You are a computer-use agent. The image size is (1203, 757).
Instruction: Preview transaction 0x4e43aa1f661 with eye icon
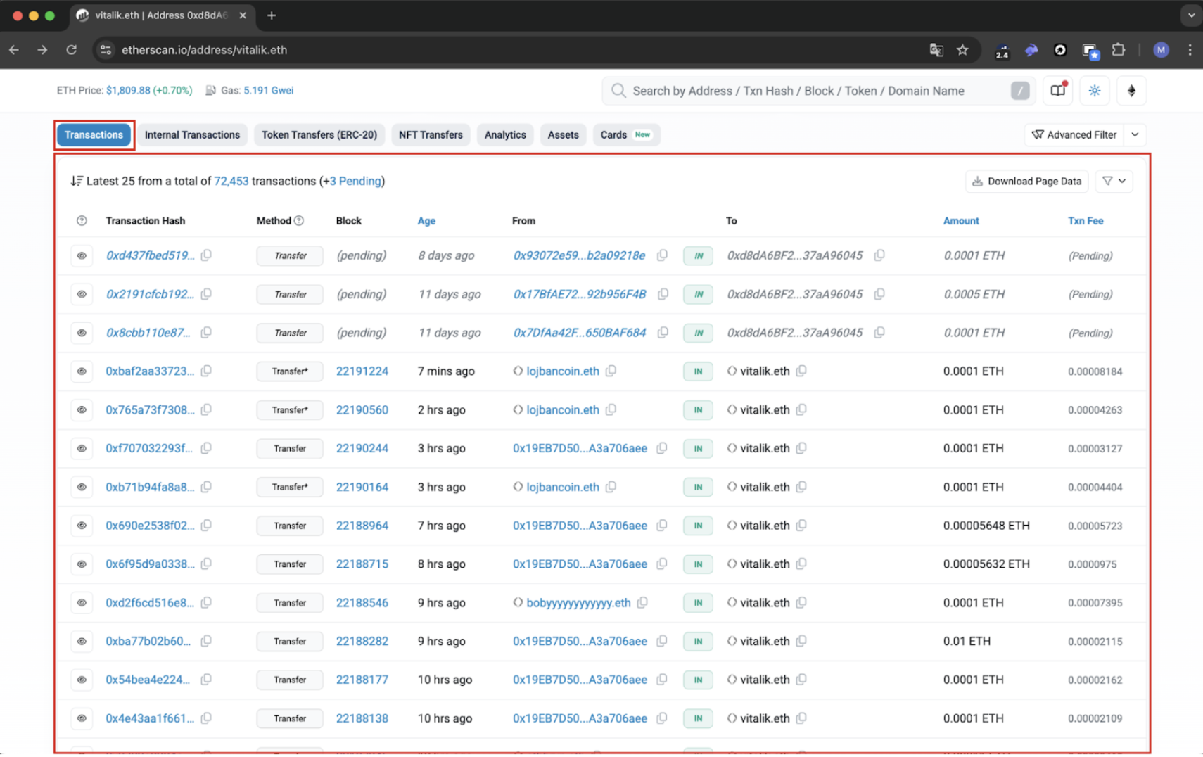[x=82, y=718]
